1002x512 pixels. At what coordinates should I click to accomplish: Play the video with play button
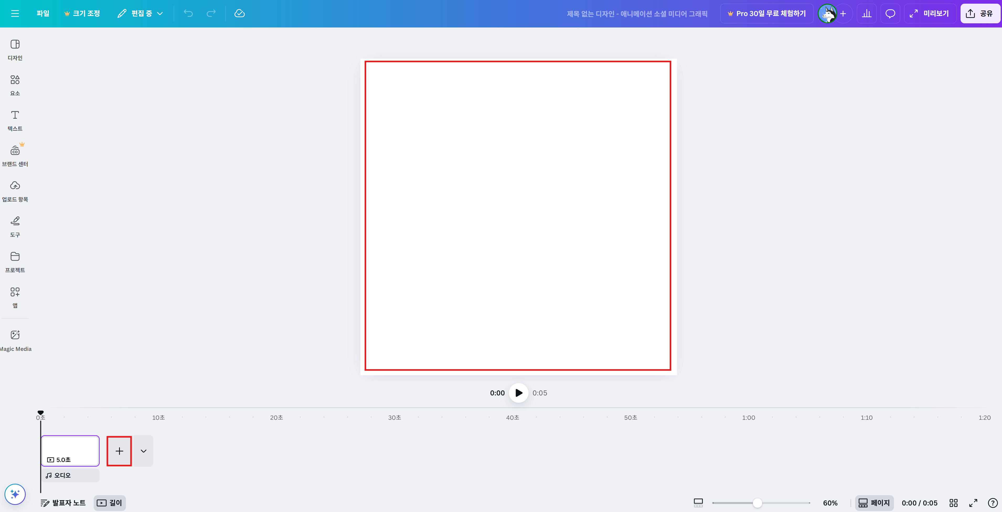519,393
